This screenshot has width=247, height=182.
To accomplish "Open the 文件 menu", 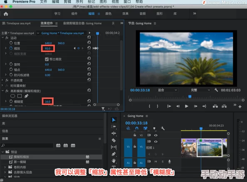I will pyautogui.click(x=44, y=2).
